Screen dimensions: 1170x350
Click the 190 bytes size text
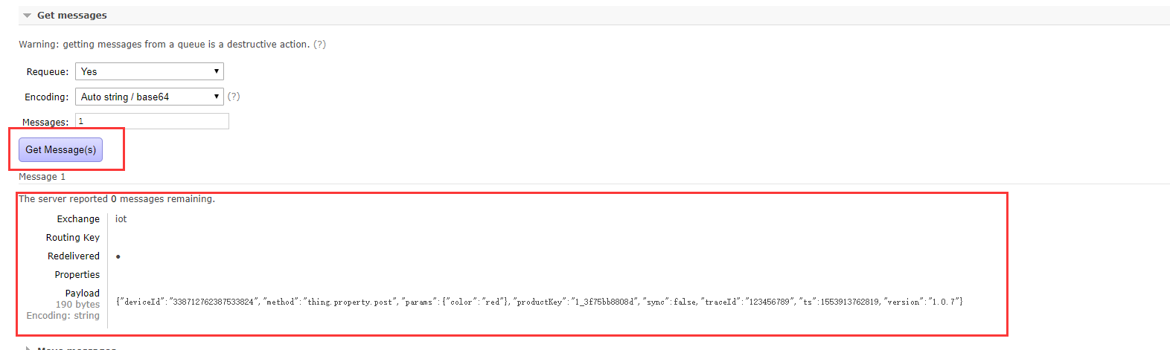(77, 305)
